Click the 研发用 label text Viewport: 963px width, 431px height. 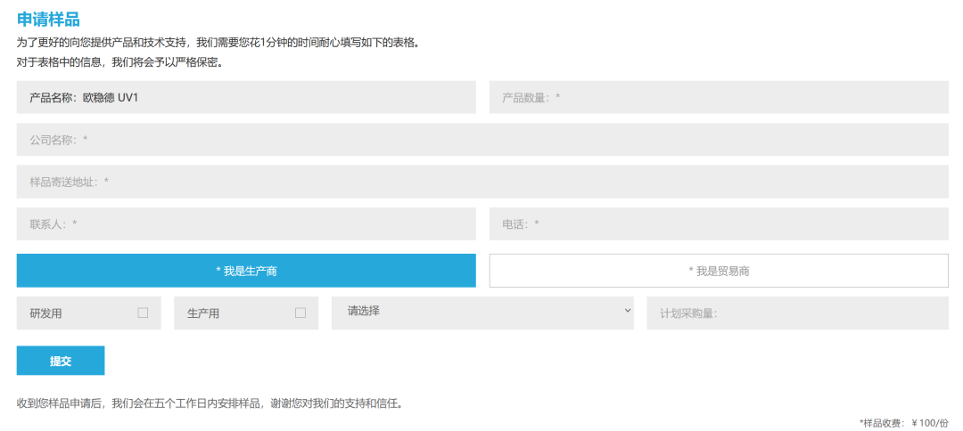pyautogui.click(x=45, y=313)
